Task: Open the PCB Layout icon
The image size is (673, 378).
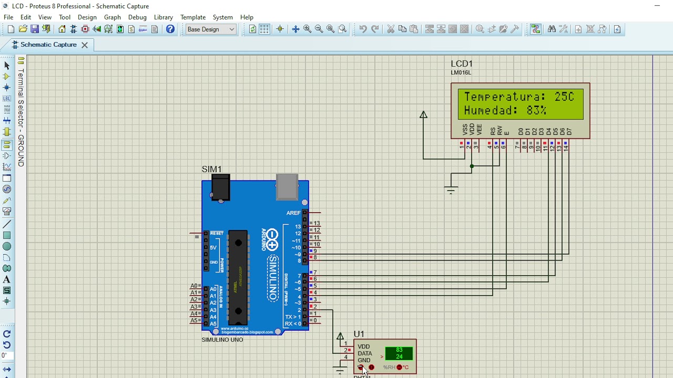Action: coord(85,29)
